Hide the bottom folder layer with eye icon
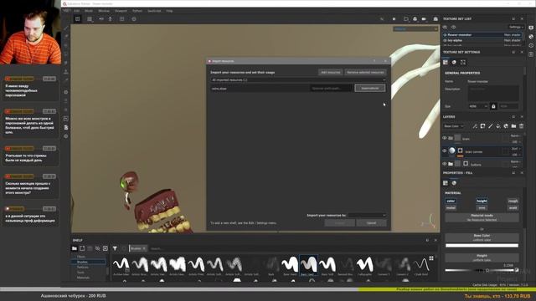The width and height of the screenshot is (536, 301). coord(445,164)
